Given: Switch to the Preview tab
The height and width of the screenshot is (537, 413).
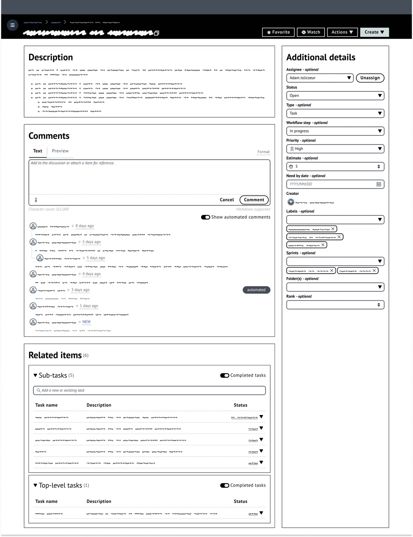Looking at the screenshot, I should point(60,151).
